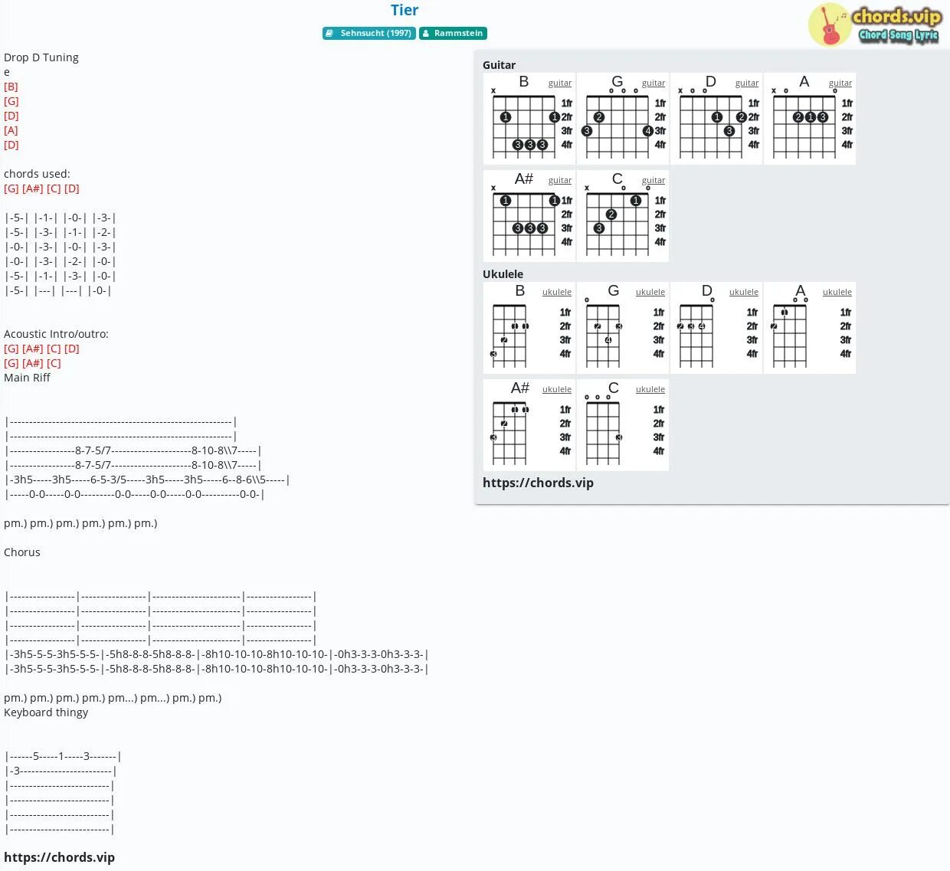Click 'ukulele' link on G chord card
The height and width of the screenshot is (871, 950).
pos(650,292)
